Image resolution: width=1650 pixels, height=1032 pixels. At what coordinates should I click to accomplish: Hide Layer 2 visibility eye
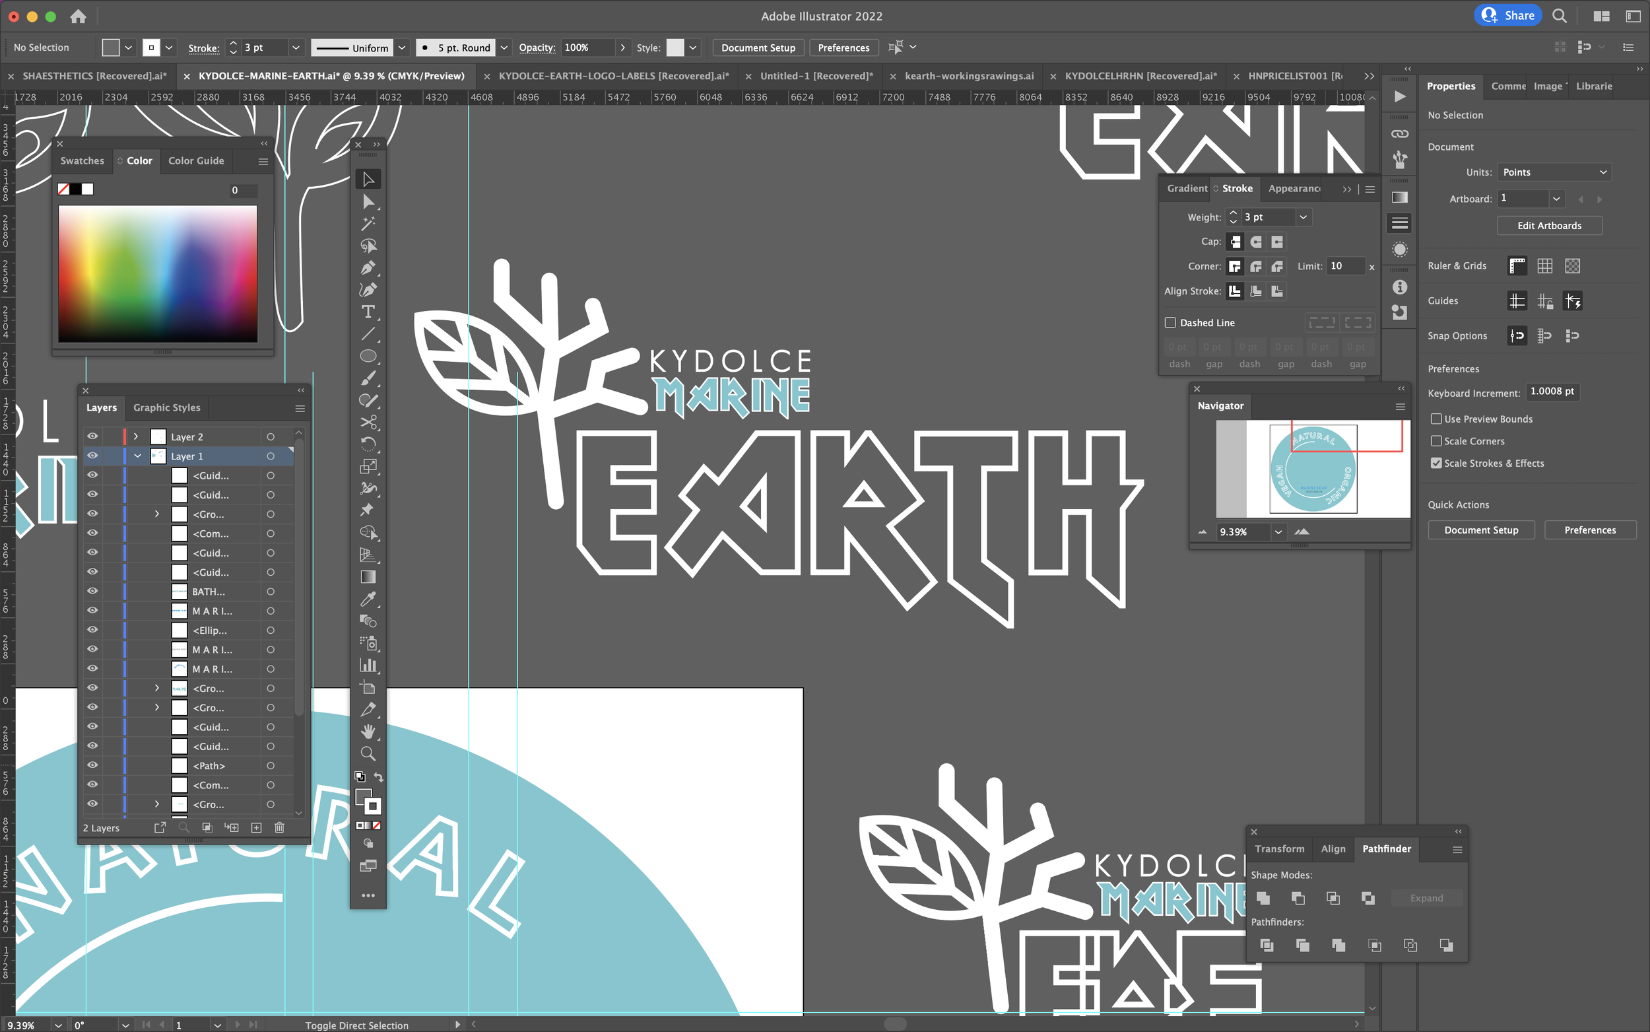point(93,436)
